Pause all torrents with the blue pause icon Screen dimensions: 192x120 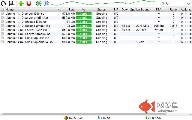click(x=46, y=4)
